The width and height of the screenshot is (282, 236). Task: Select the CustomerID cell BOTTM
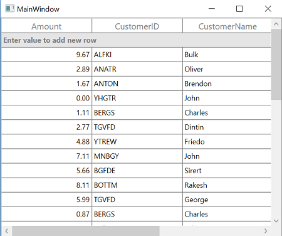(x=137, y=185)
